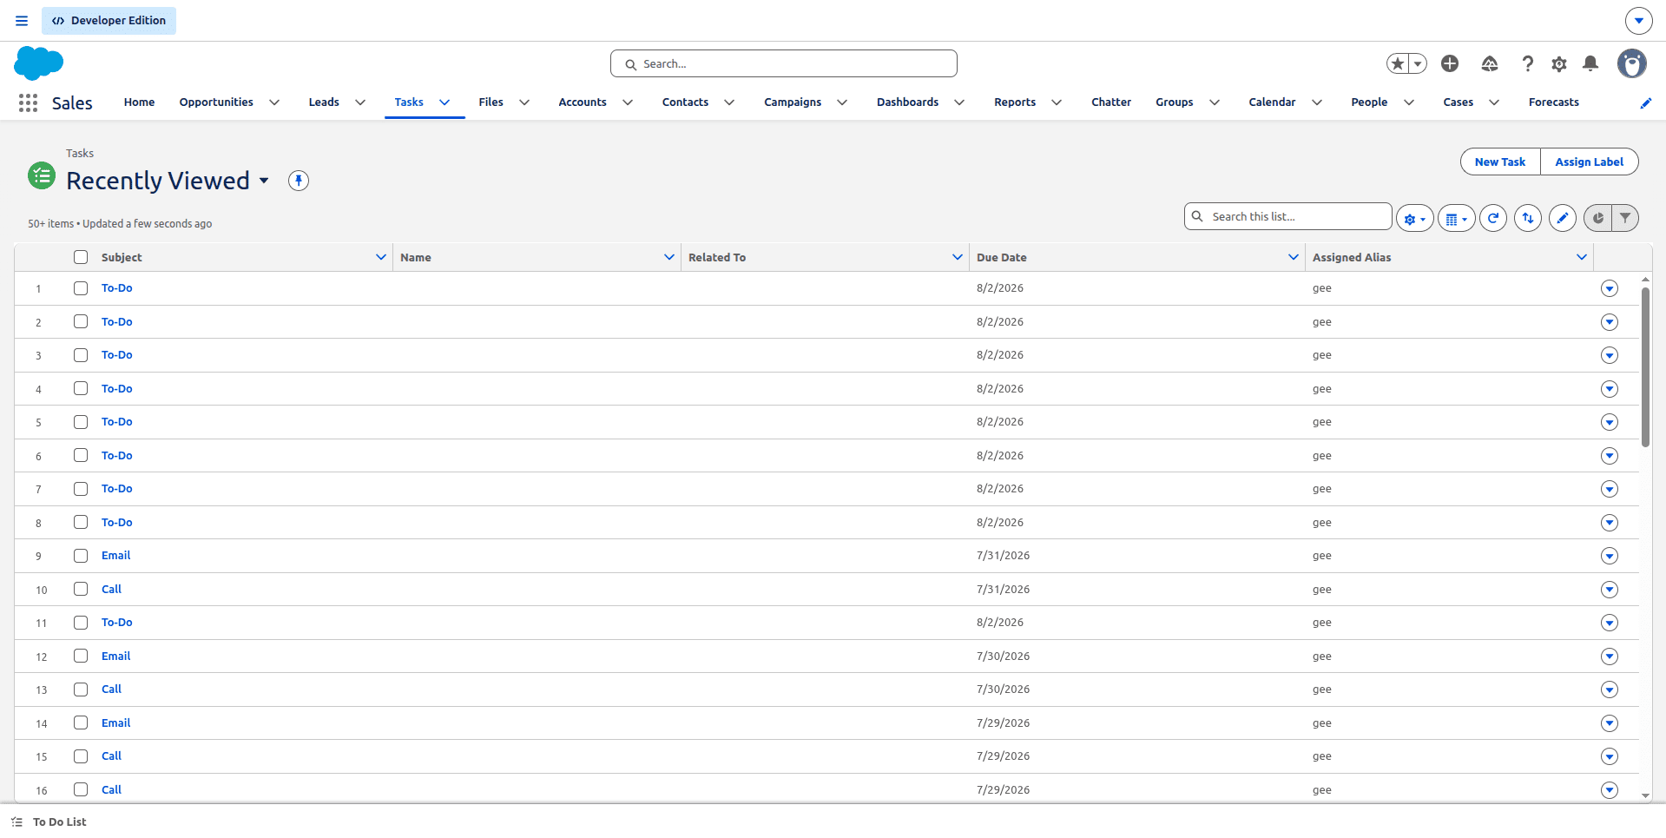Open the Forecasts tab
This screenshot has width=1666, height=838.
(x=1554, y=102)
